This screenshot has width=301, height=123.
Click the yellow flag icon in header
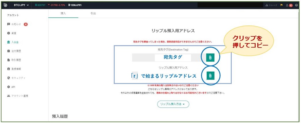[282, 5]
